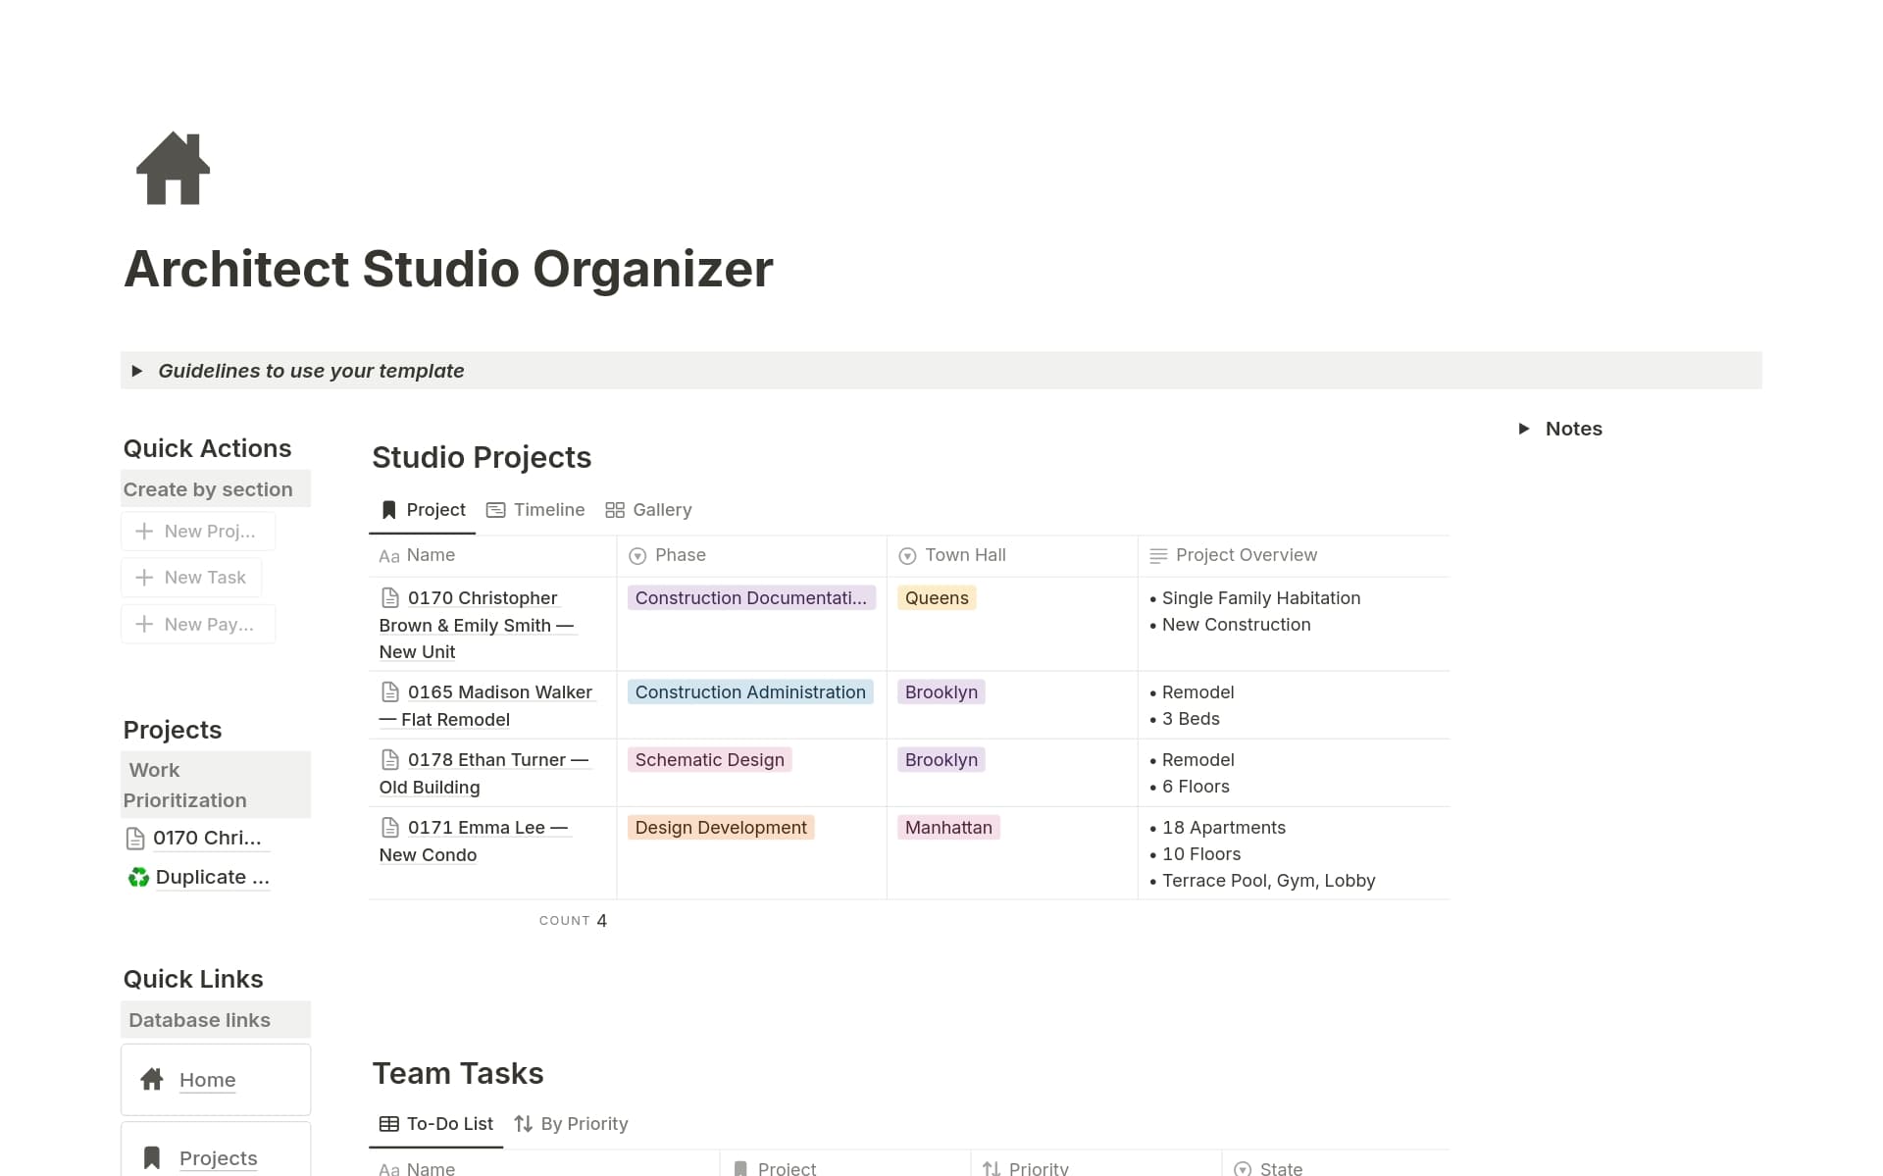Switch to the By Priority tab
This screenshot has height=1176, width=1883.
pos(585,1123)
